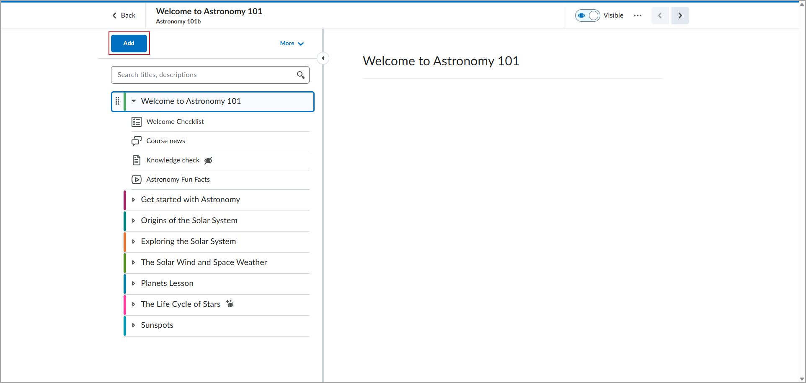Select The Life Cycle of Stars module
The height and width of the screenshot is (383, 806).
[x=181, y=304]
